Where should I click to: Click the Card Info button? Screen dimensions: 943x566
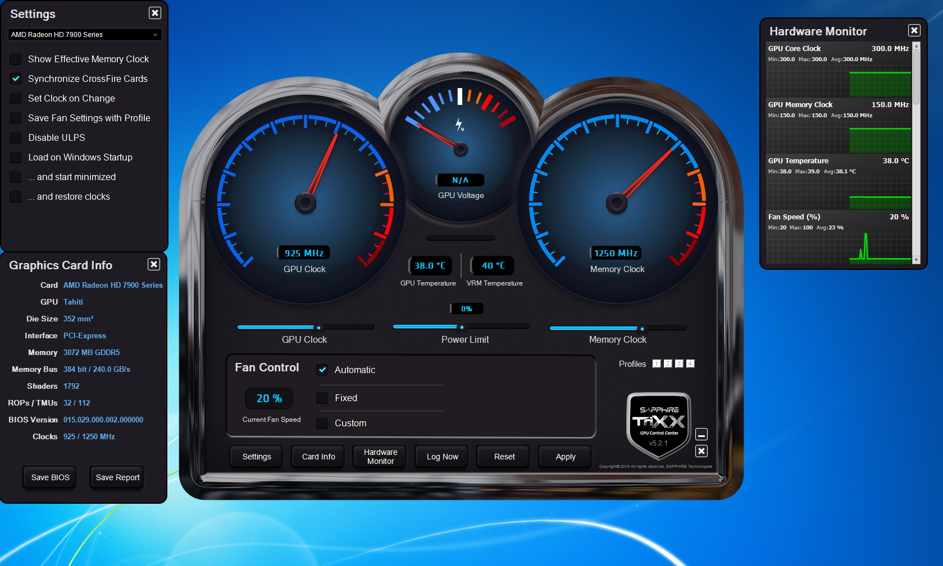(318, 457)
